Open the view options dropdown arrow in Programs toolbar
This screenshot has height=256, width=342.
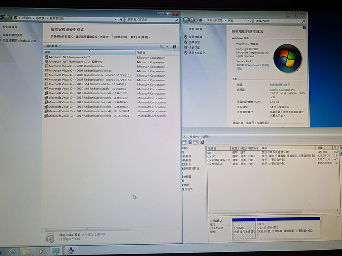(x=167, y=46)
